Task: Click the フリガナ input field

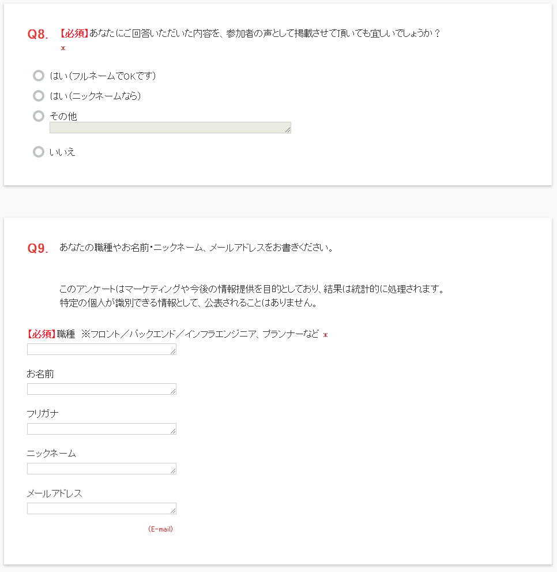Action: point(101,428)
